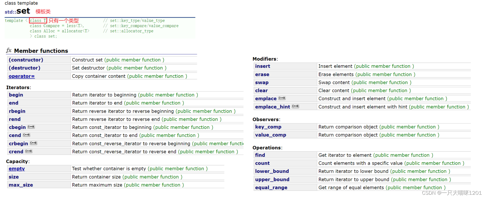Open the emplace_hint link
Screen dimensions: 486x198
[273, 107]
